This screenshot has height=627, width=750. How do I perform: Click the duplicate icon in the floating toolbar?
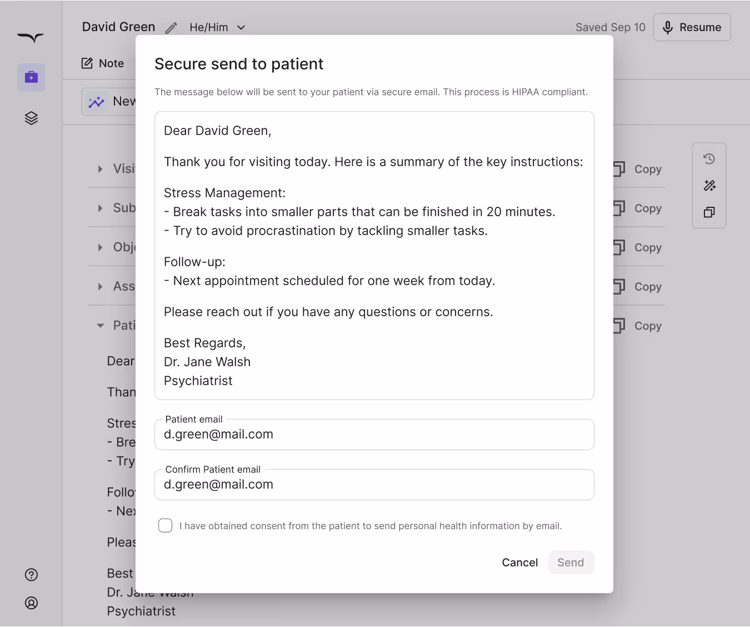(709, 212)
